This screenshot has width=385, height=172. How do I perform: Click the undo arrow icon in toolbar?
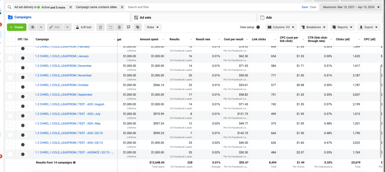pos(111,27)
